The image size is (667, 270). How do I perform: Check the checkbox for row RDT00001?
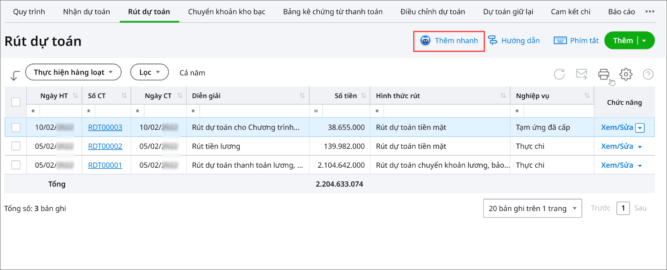coord(16,165)
